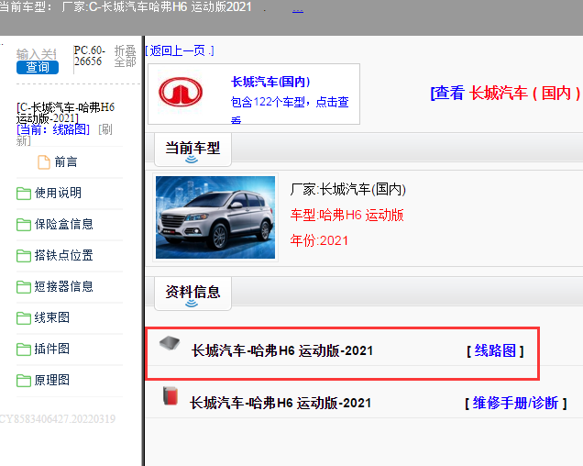
Task: Click the Great Wall Motors red logo
Action: [x=181, y=92]
